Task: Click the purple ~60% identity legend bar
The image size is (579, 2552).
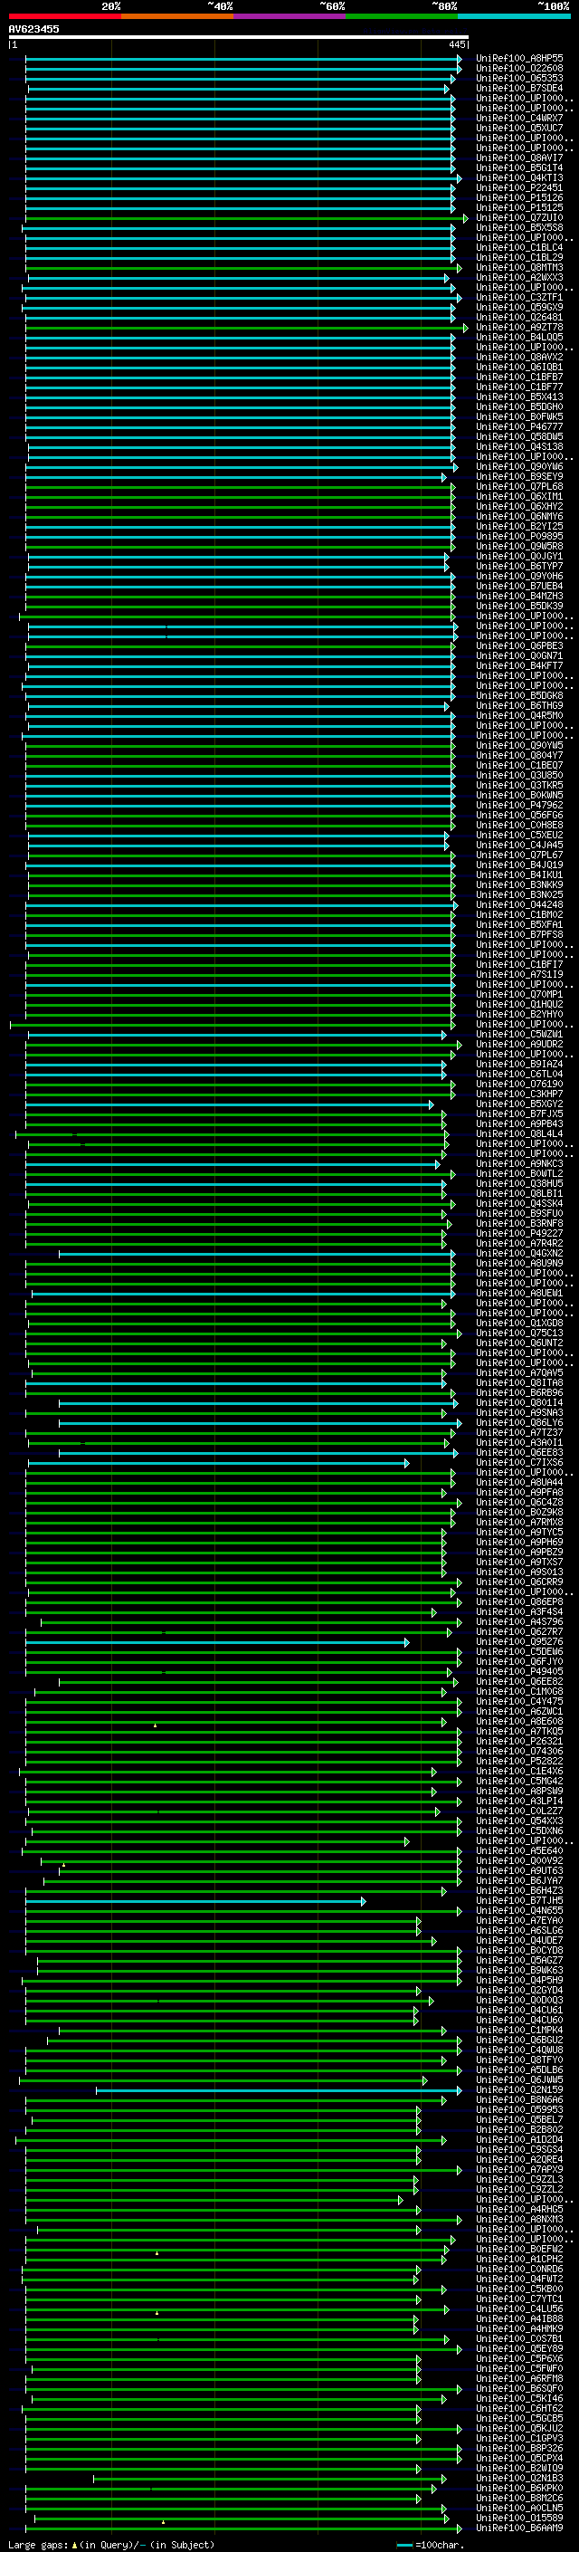Action: 290,17
